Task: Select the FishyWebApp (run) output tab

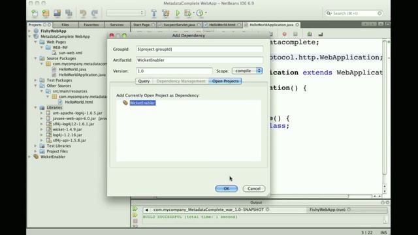Action: click(x=327, y=210)
